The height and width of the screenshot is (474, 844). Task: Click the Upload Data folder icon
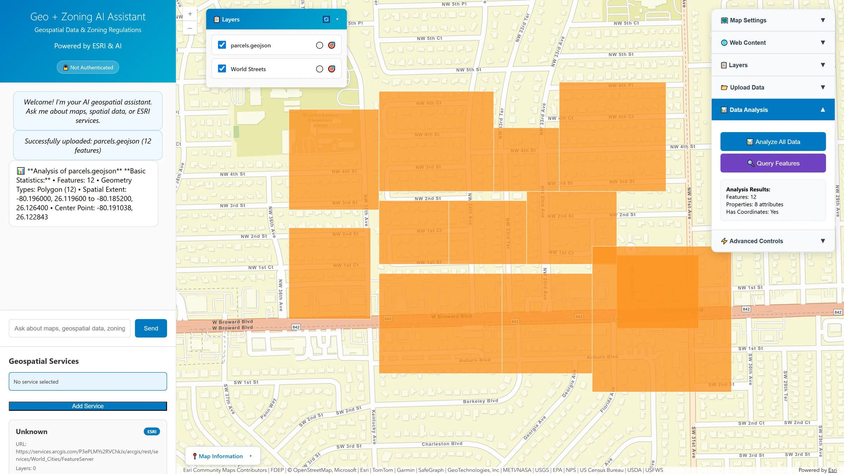pos(724,87)
